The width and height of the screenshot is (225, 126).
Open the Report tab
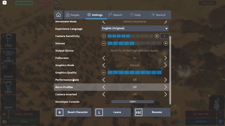[116, 15]
